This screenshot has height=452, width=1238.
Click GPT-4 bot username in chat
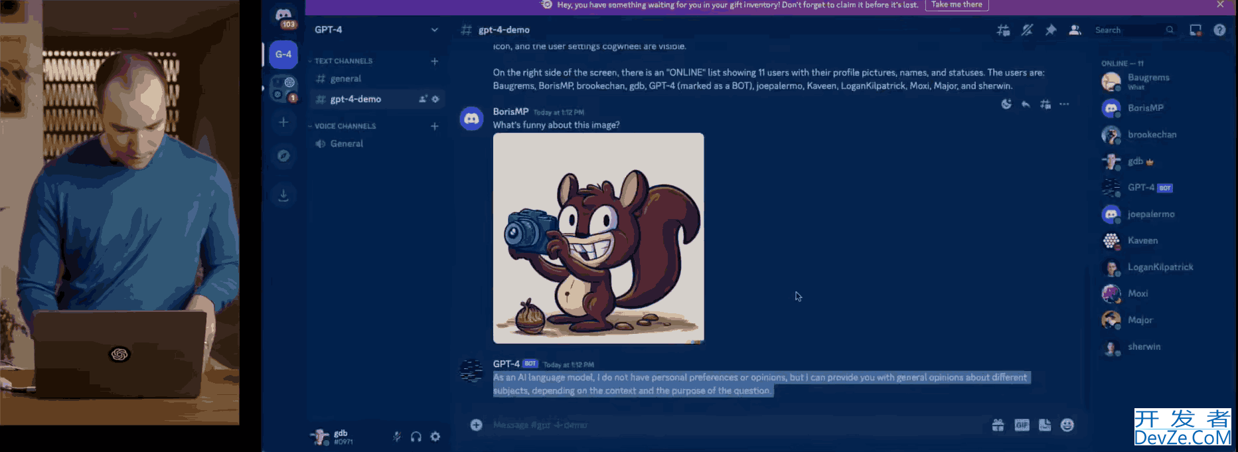pos(506,364)
